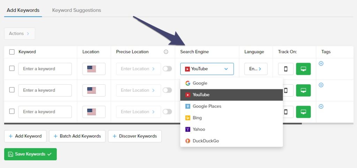
Task: Enable precise location toggle in second row
Action: point(167,90)
